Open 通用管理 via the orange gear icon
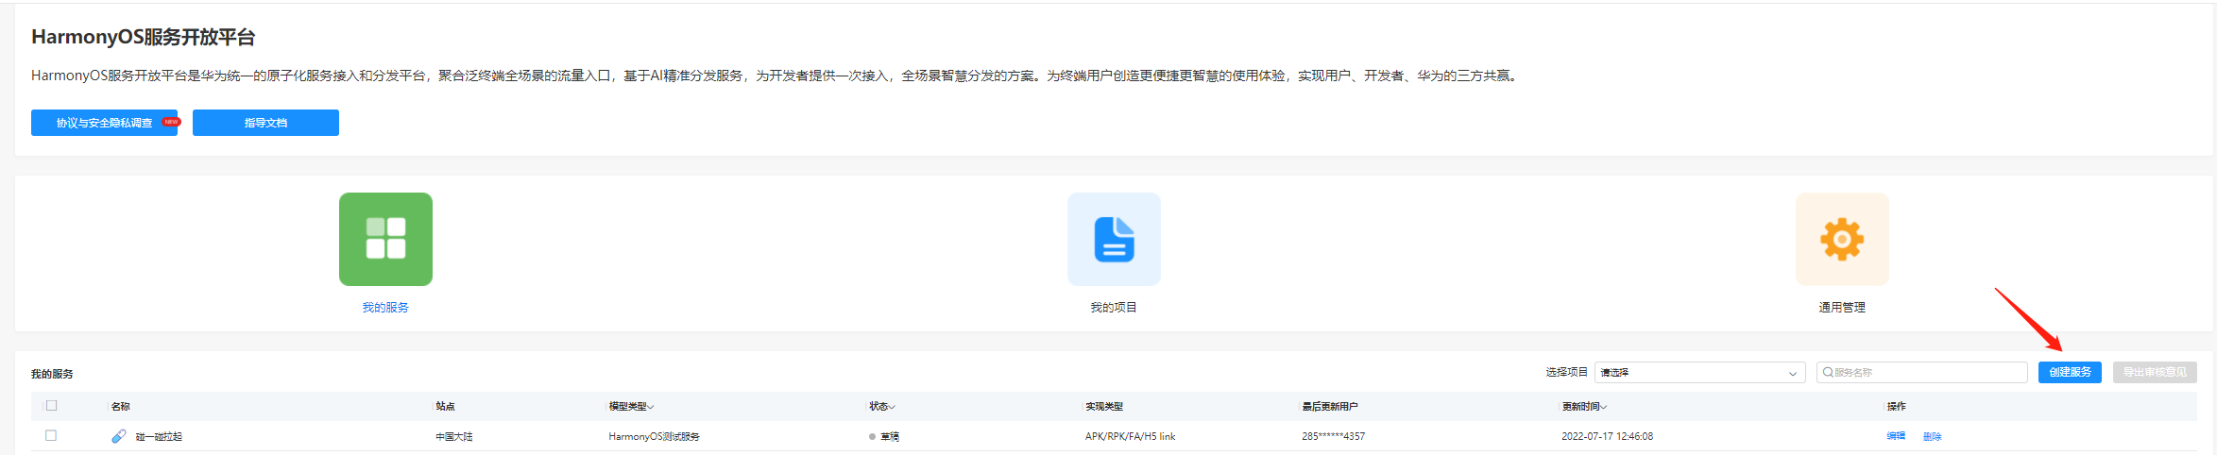The width and height of the screenshot is (2217, 455). tap(1842, 239)
